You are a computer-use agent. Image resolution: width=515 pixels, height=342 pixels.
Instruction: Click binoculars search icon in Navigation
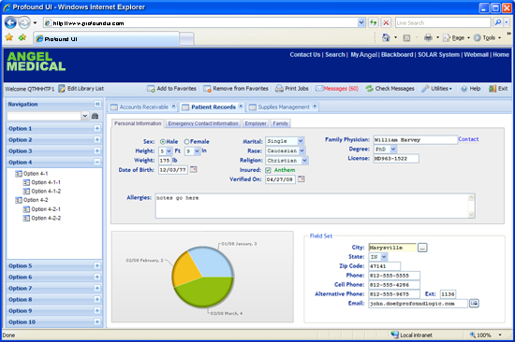pyautogui.click(x=95, y=116)
